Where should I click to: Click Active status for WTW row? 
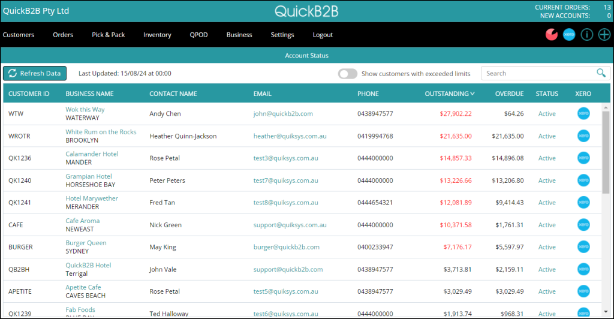tap(547, 113)
